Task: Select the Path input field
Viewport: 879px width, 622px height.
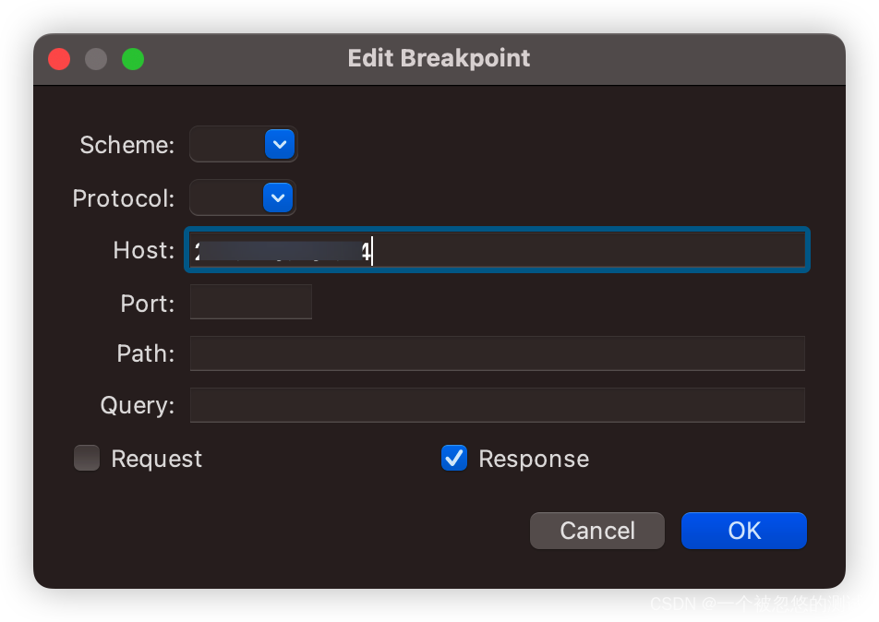Action: tap(497, 353)
